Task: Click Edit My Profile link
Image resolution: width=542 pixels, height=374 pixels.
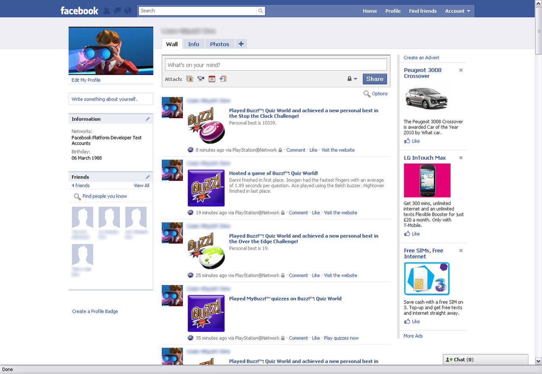Action: click(86, 80)
